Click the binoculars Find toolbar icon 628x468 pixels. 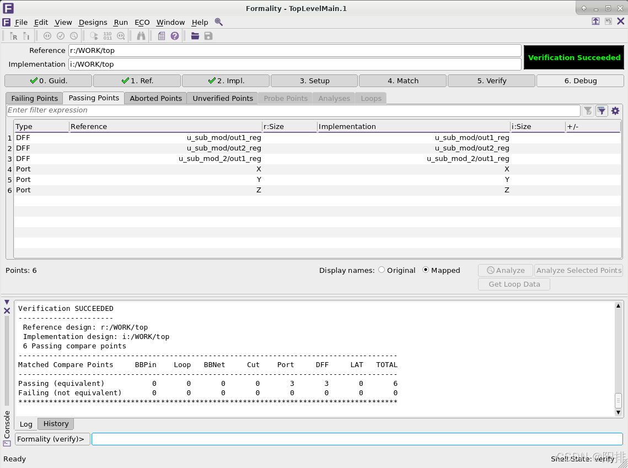tap(141, 36)
